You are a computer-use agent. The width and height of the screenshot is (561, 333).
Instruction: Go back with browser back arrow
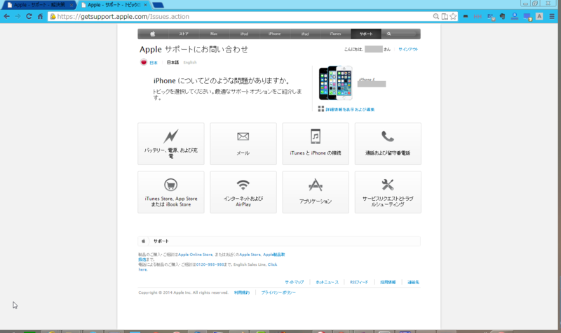[7, 16]
